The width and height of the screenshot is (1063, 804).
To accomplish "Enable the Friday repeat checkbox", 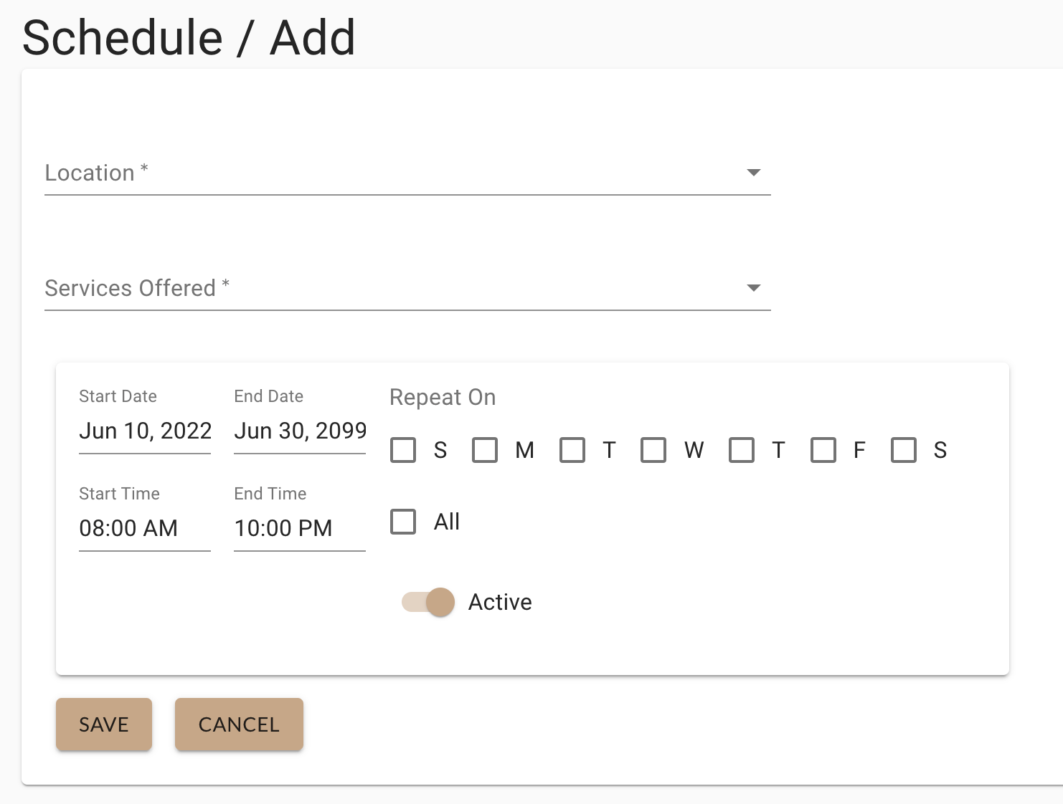I will tap(823, 450).
